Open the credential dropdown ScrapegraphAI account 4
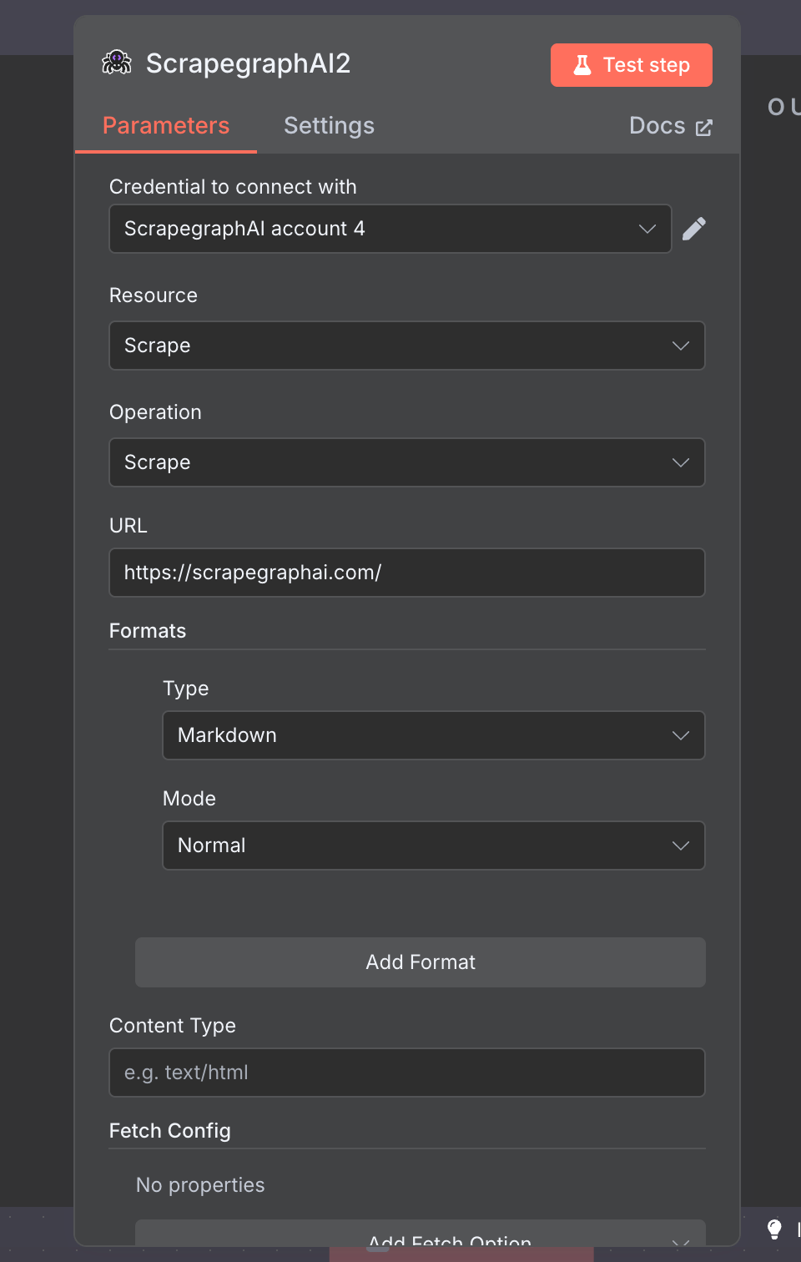The width and height of the screenshot is (801, 1262). [390, 229]
